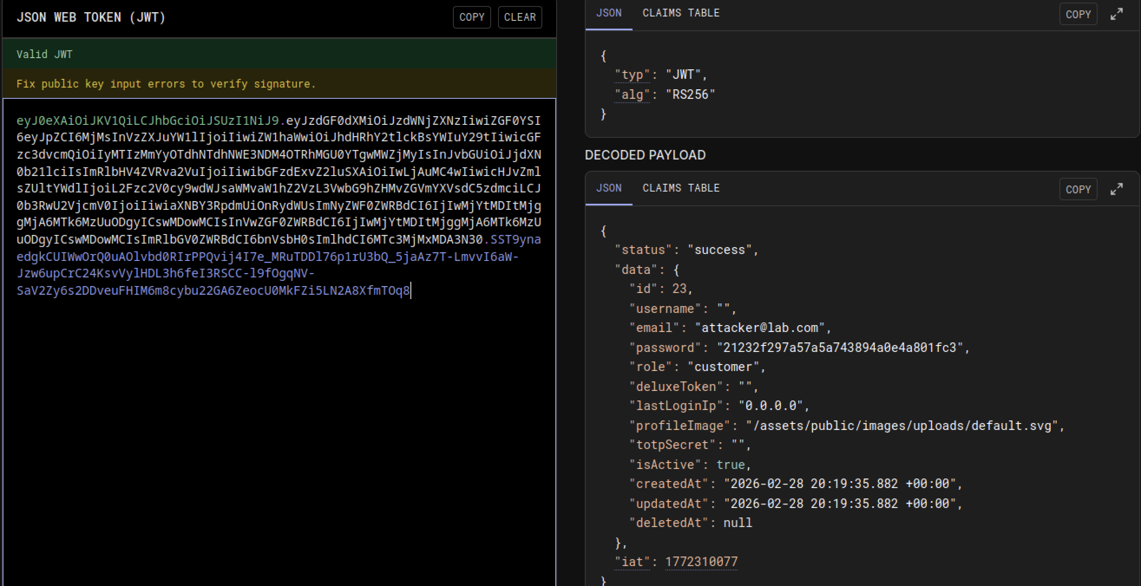This screenshot has width=1141, height=586.
Task: Click the id value 23
Action: pyautogui.click(x=679, y=289)
